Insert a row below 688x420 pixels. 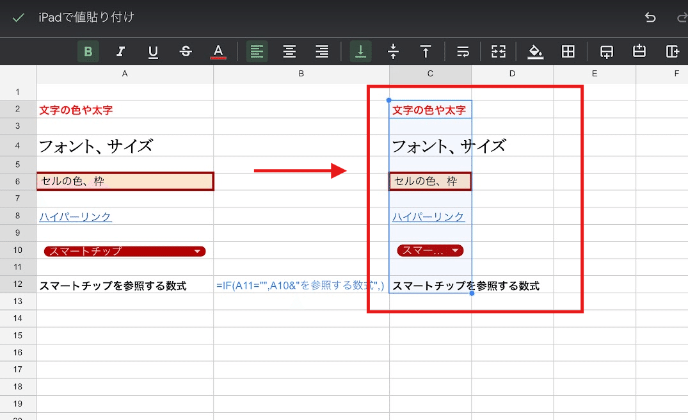pyautogui.click(x=607, y=52)
